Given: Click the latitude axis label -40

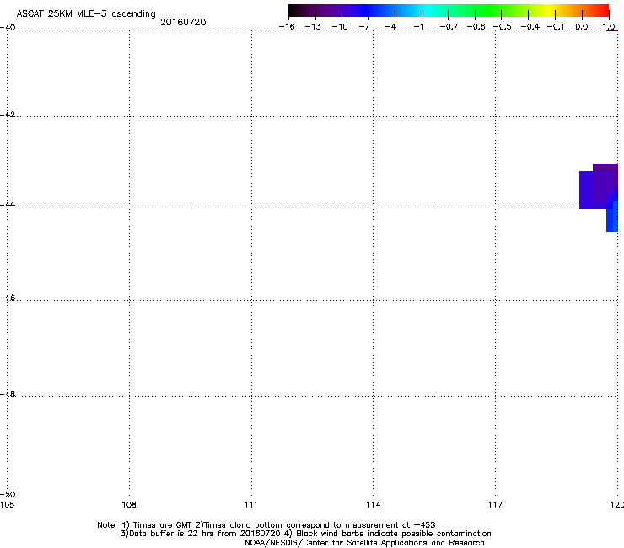Looking at the screenshot, I should (x=8, y=28).
